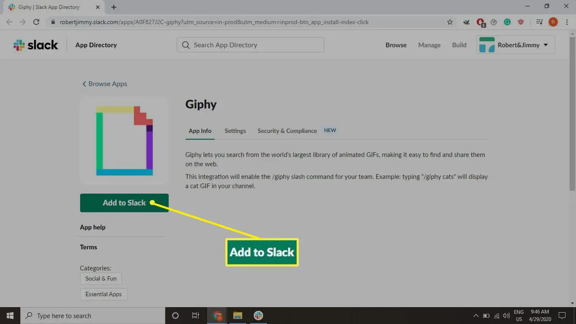This screenshot has width=576, height=324.
Task: Open the GIMP-style Wilber extension icon
Action: (x=466, y=22)
